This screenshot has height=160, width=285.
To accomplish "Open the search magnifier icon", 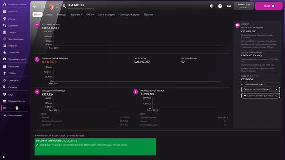I will [x=64, y=6].
